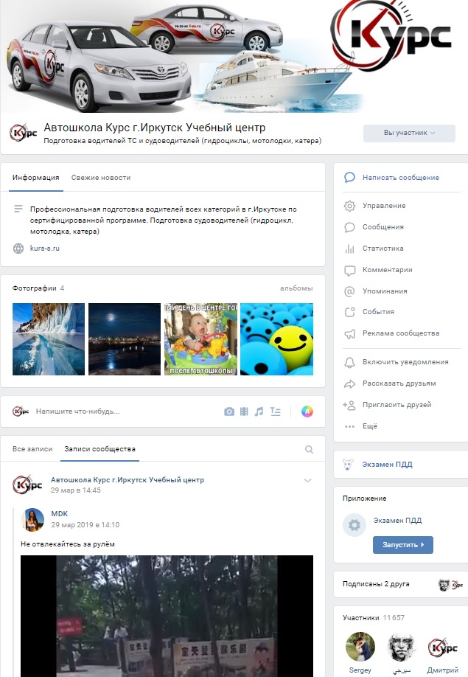Open the Управление gear icon

(x=349, y=206)
